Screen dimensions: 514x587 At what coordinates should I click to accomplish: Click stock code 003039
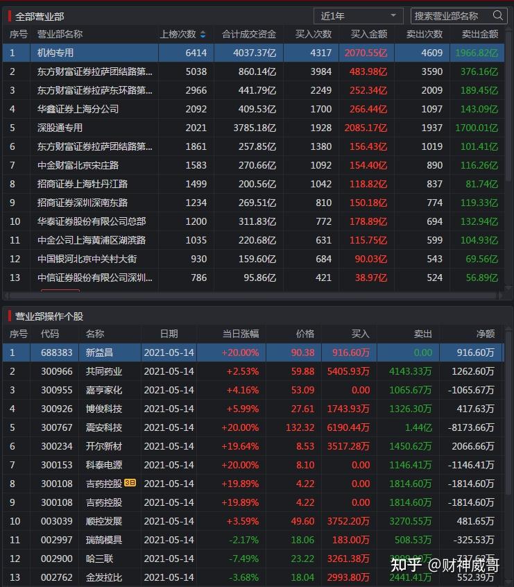tap(56, 521)
